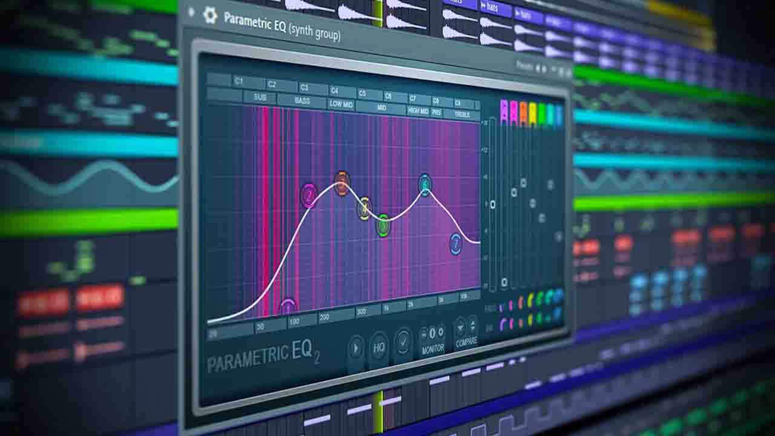
Task: Click the 500 Hz frequency label
Action: pos(361,311)
